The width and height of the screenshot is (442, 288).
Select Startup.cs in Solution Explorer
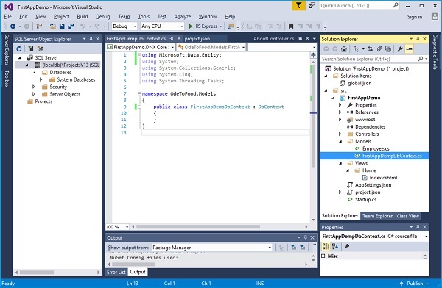pyautogui.click(x=365, y=200)
